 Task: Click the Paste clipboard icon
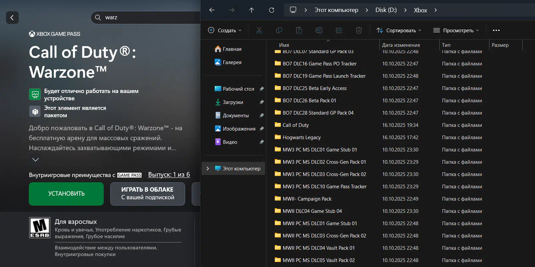point(299,30)
